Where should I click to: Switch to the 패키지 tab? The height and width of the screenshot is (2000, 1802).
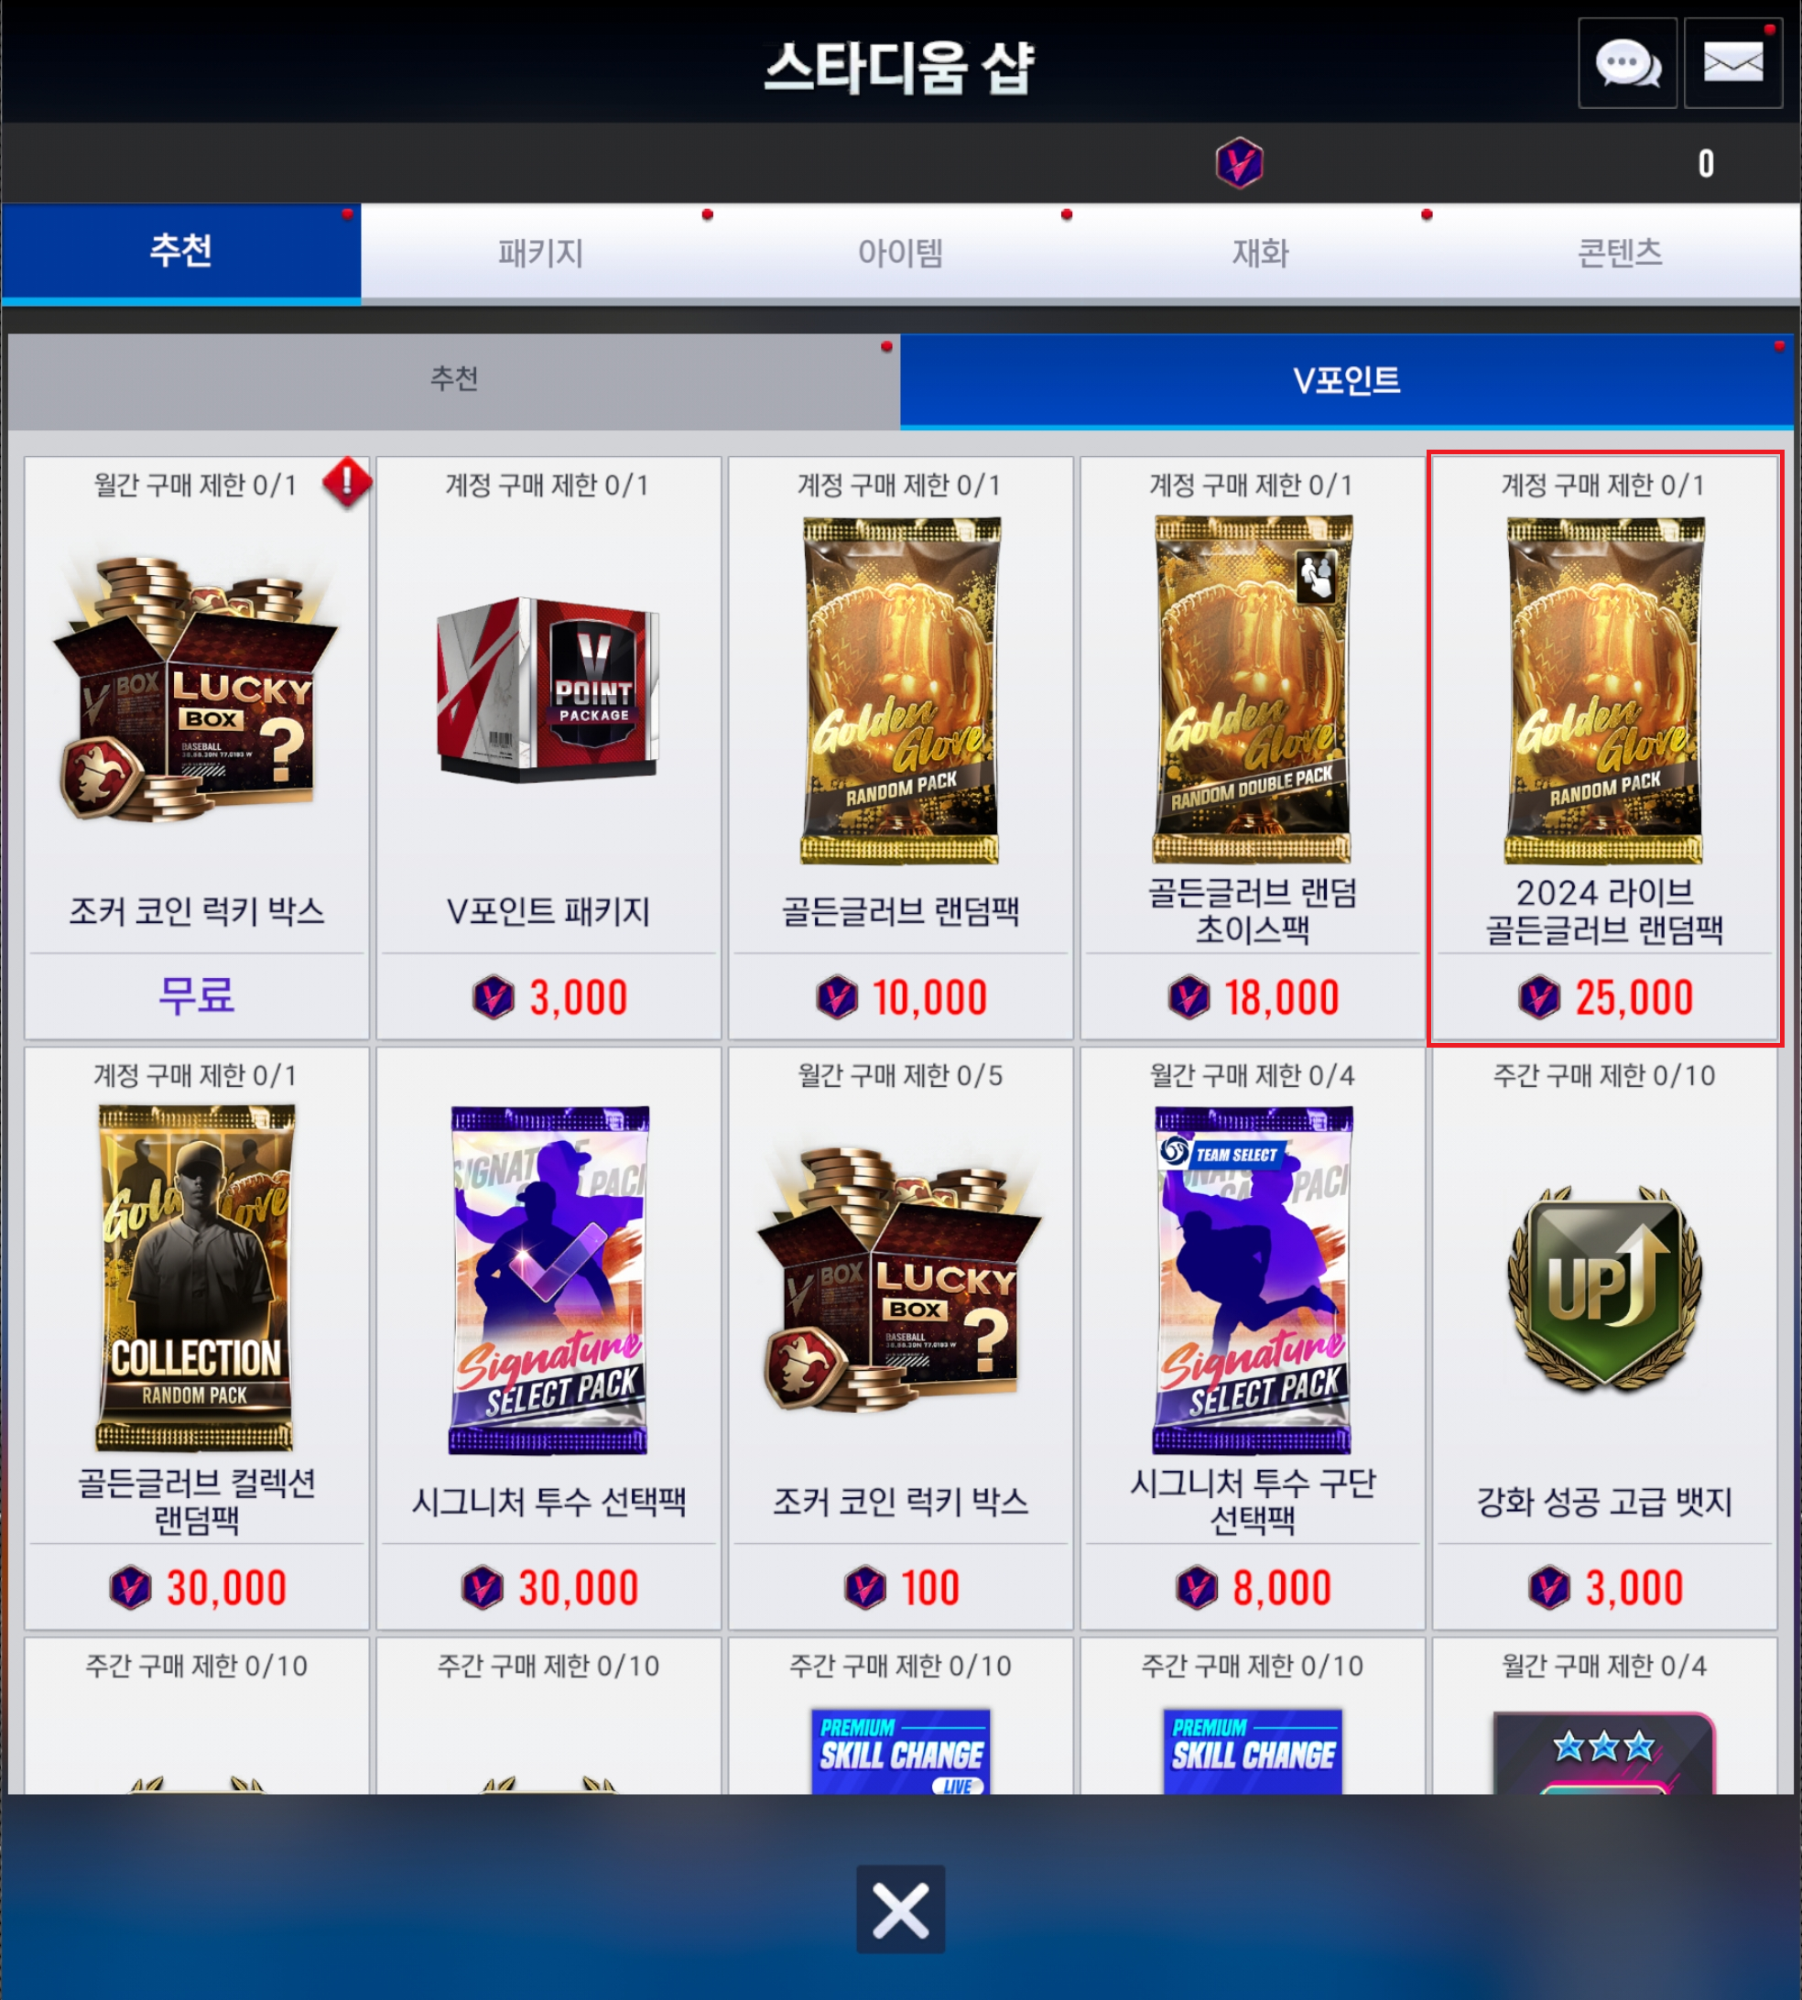pyautogui.click(x=540, y=253)
